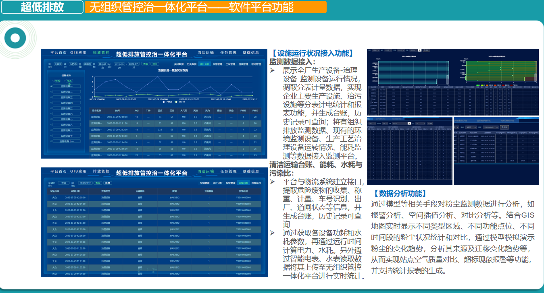Open the PM10(μg/m3) factor dropdown

tap(491, 127)
